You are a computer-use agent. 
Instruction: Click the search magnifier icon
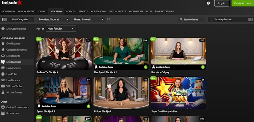pyautogui.click(x=181, y=19)
